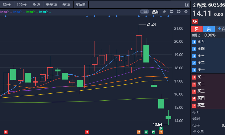Click the red 涨 marker at far left
The width and height of the screenshot is (225, 135).
pyautogui.click(x=6, y=132)
